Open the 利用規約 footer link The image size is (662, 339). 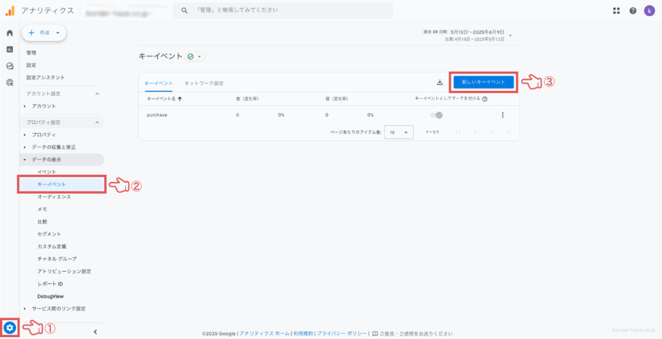(x=303, y=333)
